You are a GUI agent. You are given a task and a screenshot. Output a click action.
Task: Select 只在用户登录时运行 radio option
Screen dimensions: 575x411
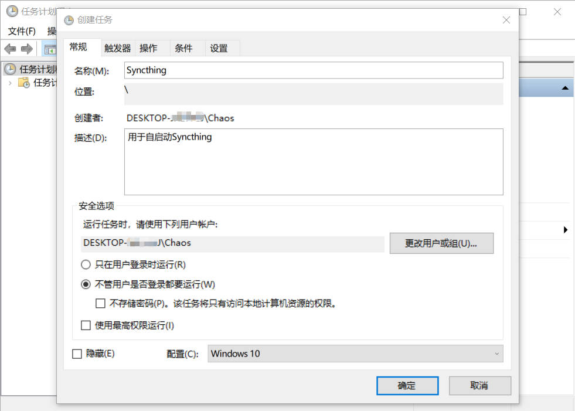(86, 264)
